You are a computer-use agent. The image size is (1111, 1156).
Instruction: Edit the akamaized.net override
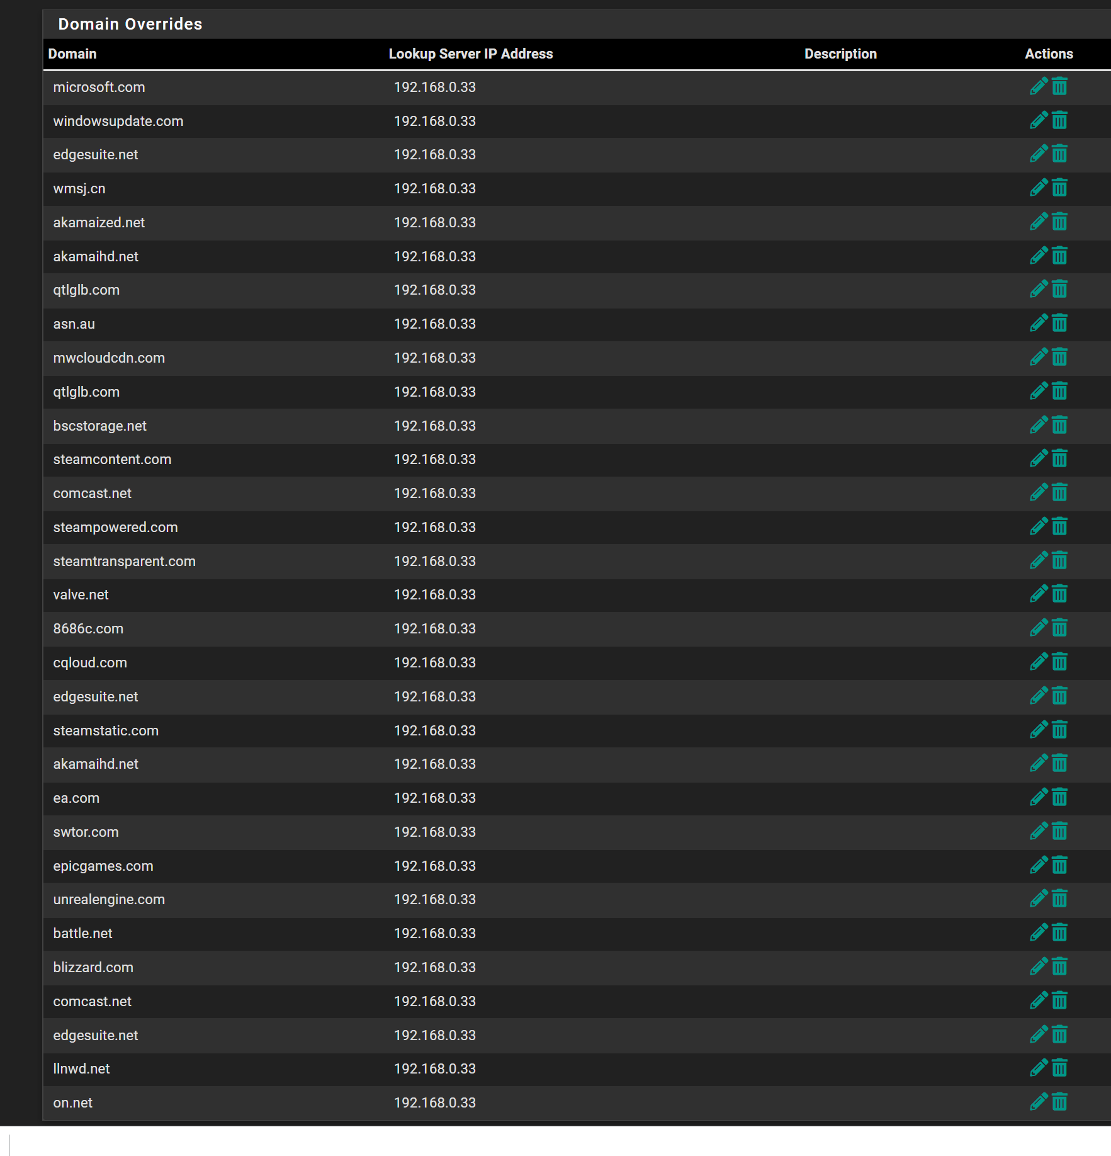click(x=1039, y=222)
